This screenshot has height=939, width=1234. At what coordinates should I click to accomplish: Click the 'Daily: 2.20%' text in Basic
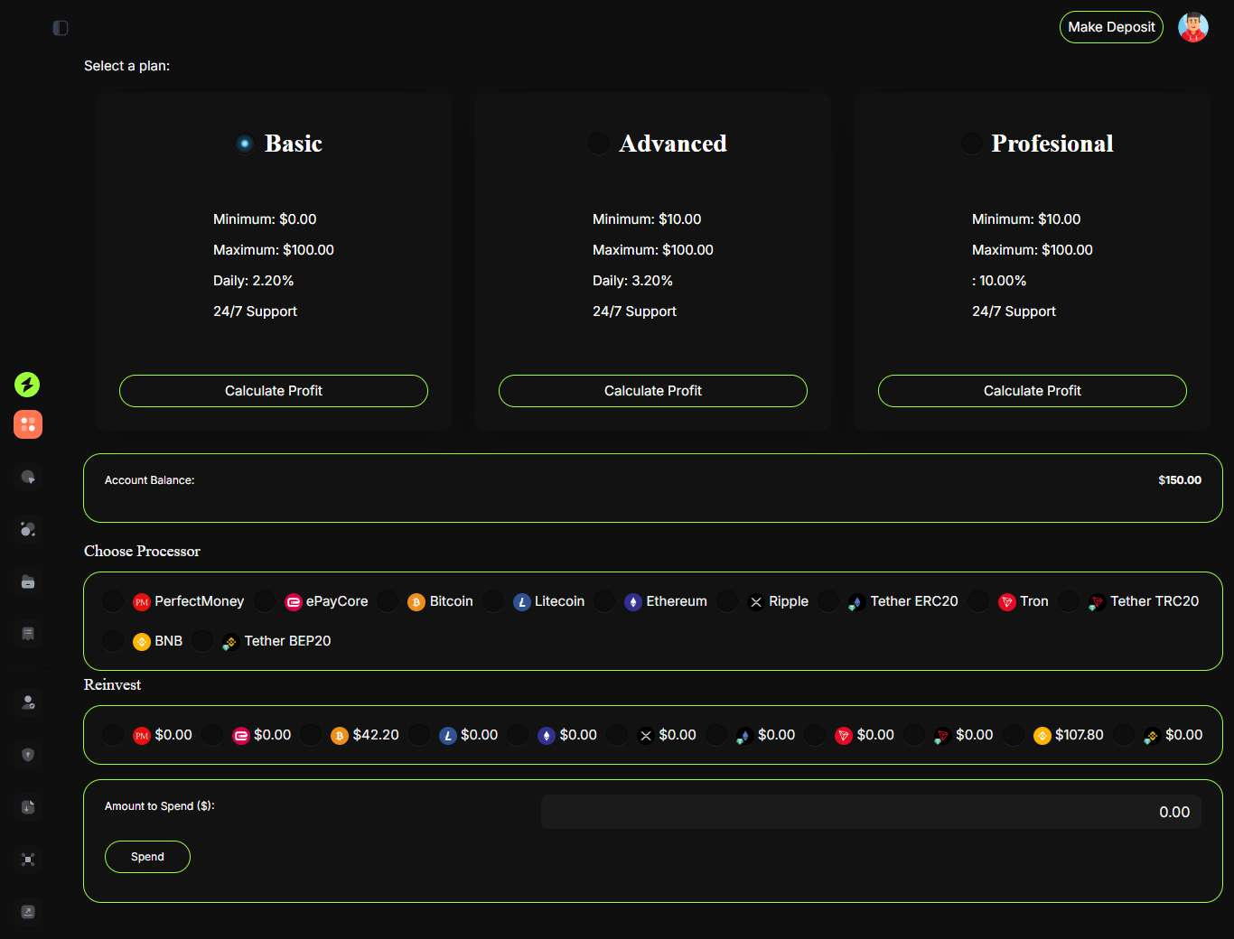pyautogui.click(x=254, y=281)
